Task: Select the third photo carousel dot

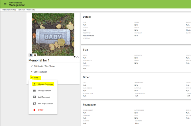Action: 78,57
